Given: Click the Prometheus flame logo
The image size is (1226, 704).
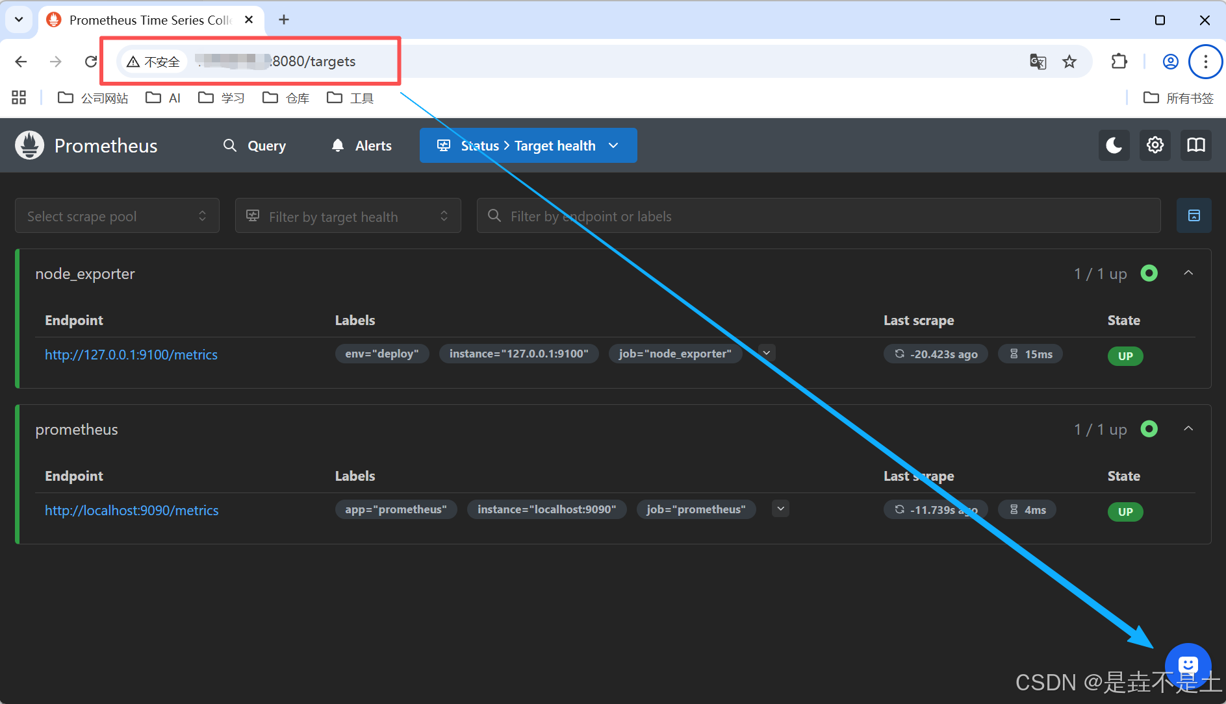Looking at the screenshot, I should [29, 145].
